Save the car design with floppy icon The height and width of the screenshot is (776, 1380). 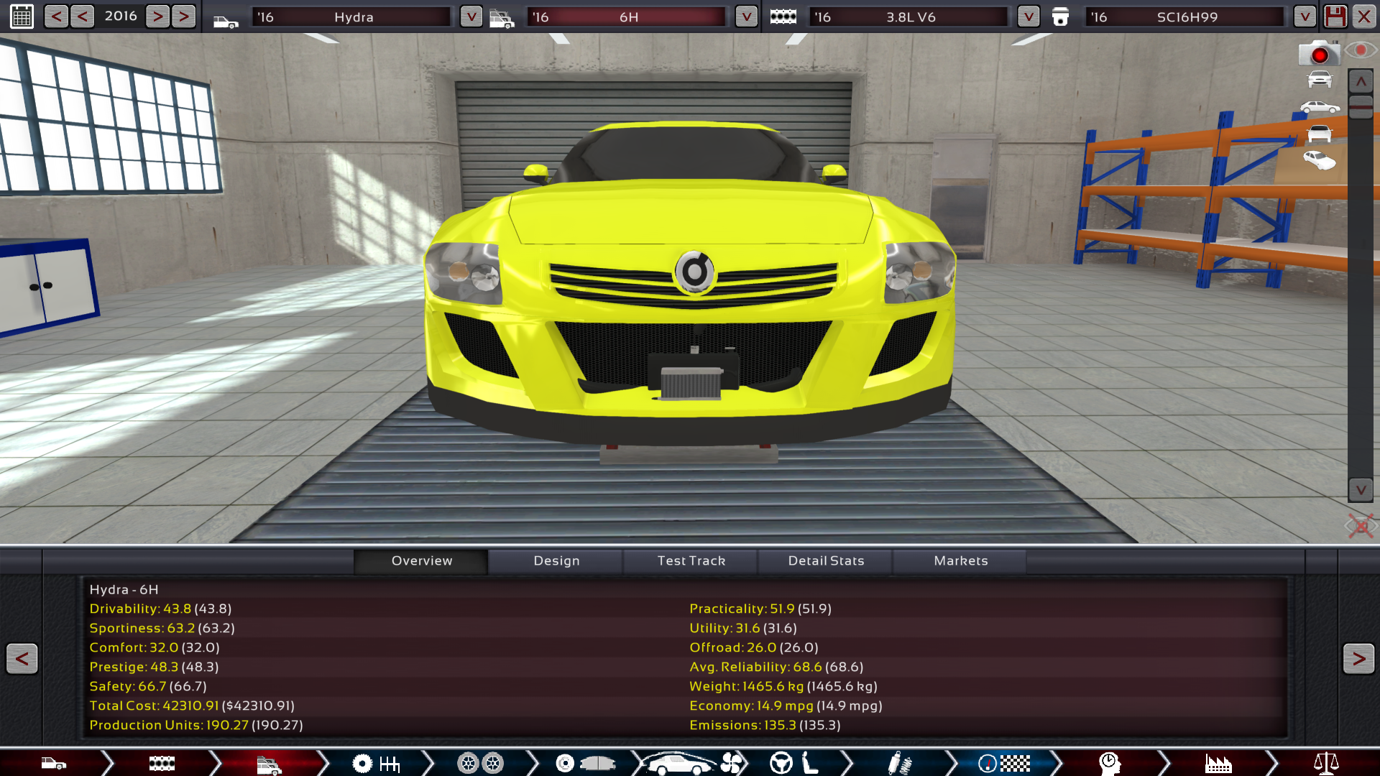tap(1335, 17)
